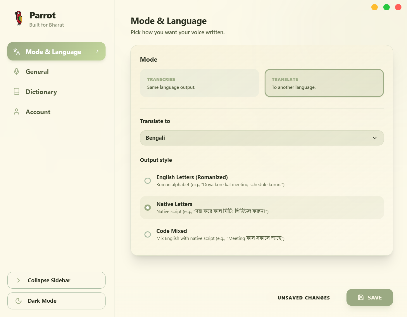407x317 pixels.
Task: Open the Bengali language dropdown
Action: coord(262,138)
